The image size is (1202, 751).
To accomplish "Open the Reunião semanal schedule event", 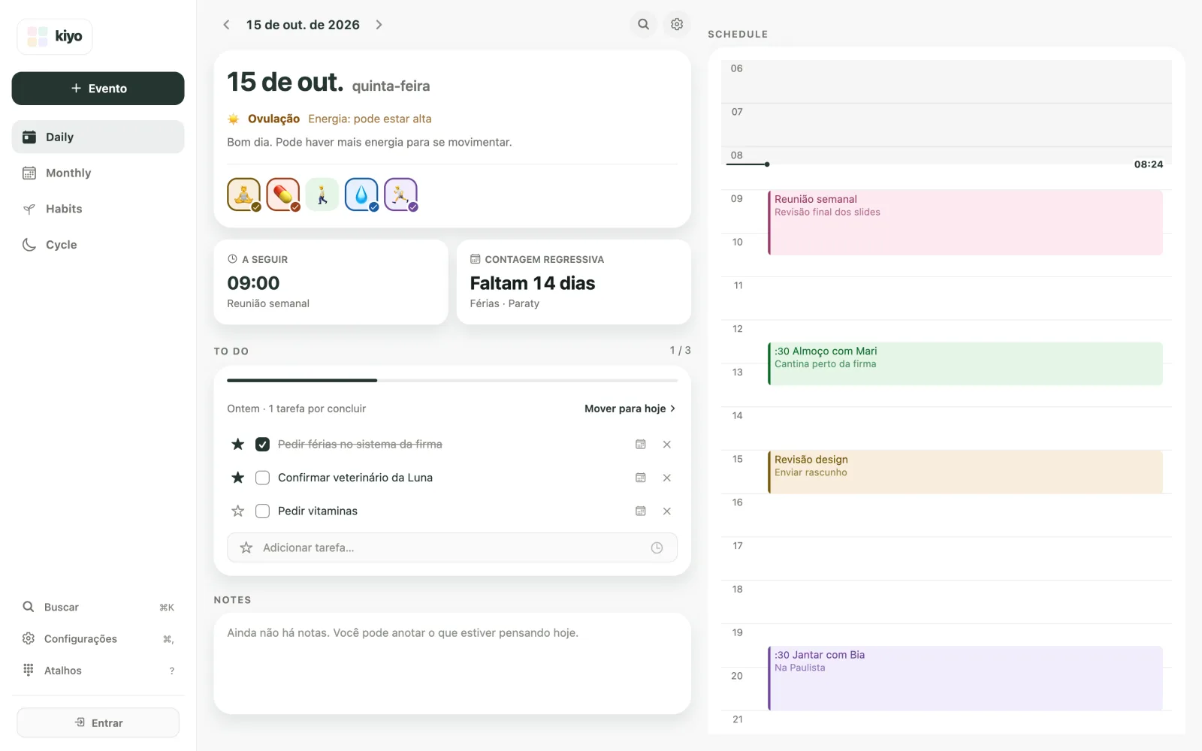I will [x=965, y=222].
